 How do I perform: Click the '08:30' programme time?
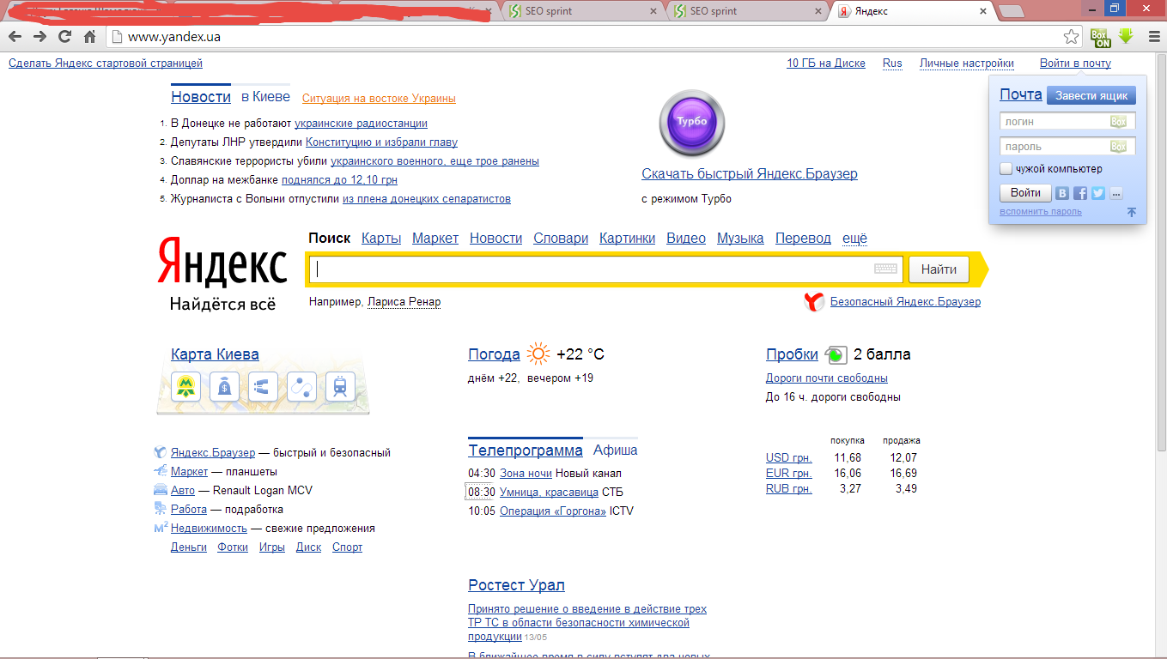tap(482, 492)
